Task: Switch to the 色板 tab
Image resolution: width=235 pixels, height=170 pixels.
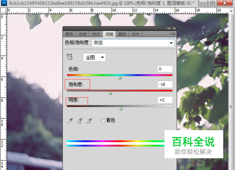Action: coord(83,34)
